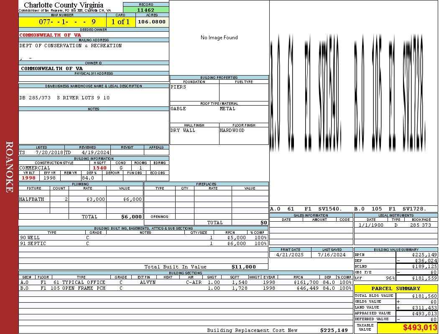Select DEP value $36,024 in summary
The height and width of the screenshot is (334, 439).
(426, 261)
